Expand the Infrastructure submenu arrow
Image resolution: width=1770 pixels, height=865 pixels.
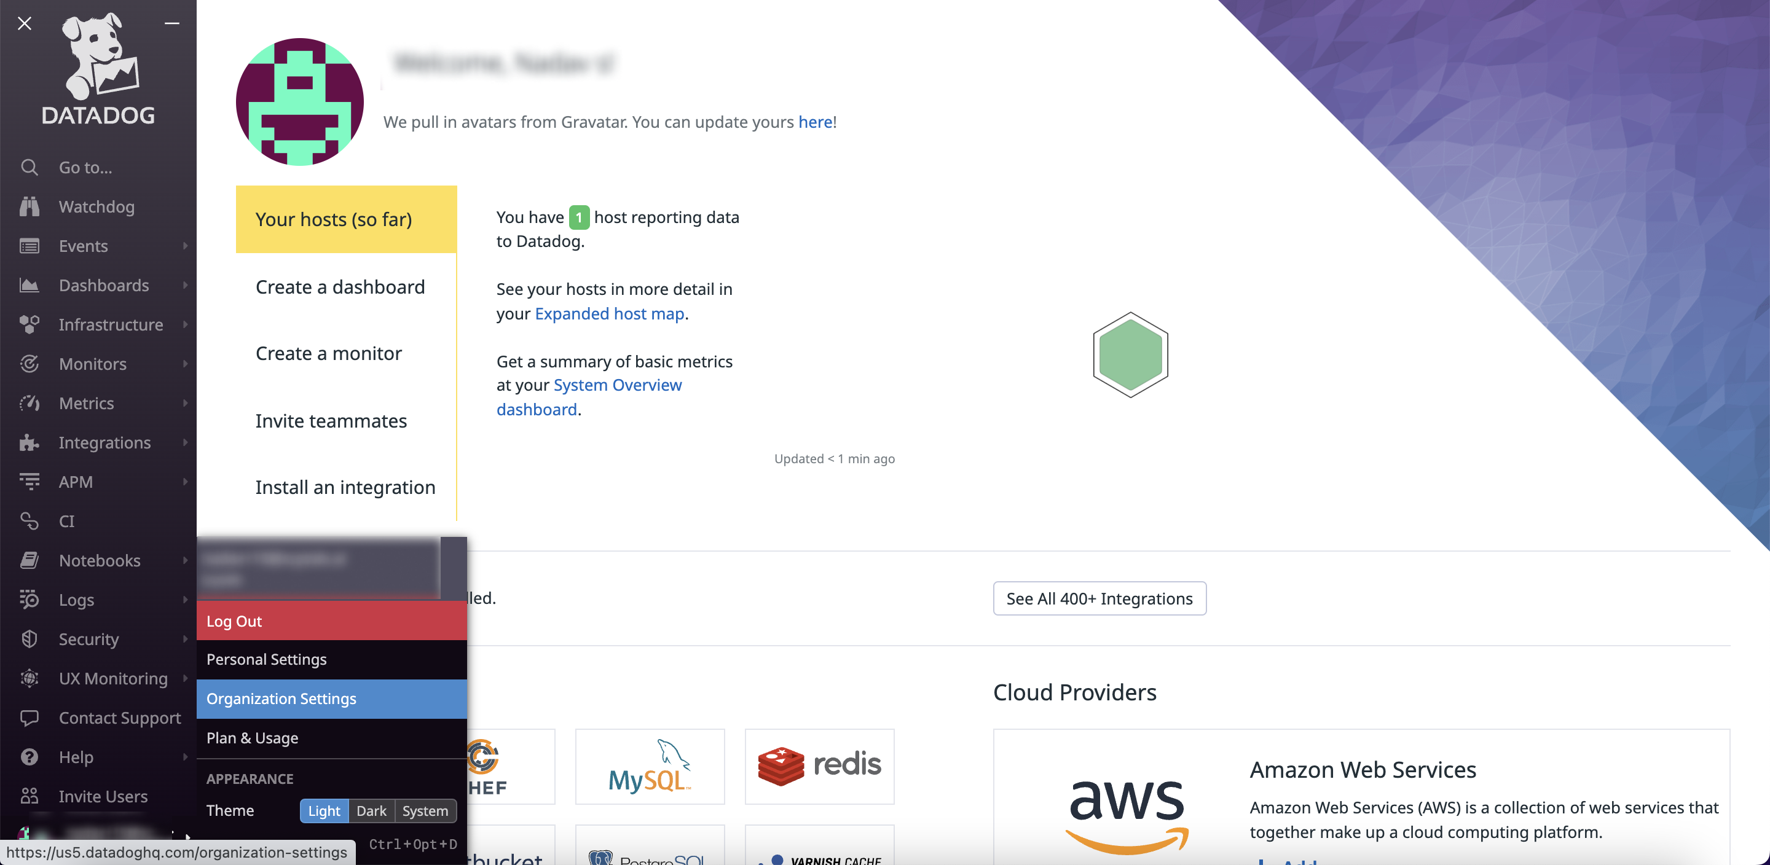pyautogui.click(x=185, y=324)
